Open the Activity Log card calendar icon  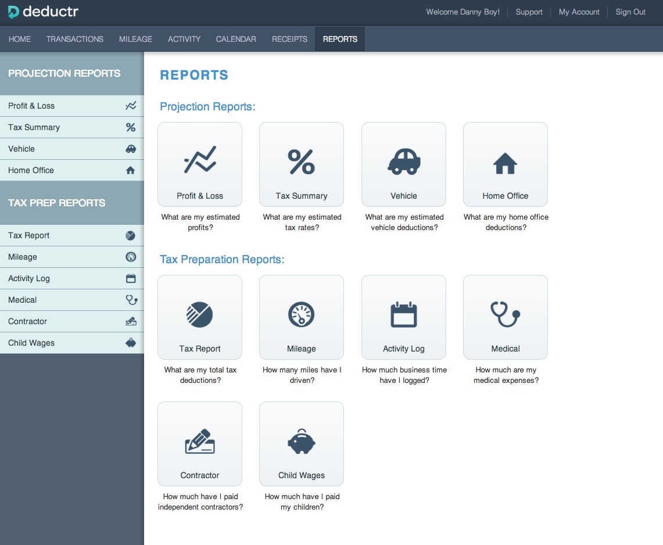pos(404,314)
